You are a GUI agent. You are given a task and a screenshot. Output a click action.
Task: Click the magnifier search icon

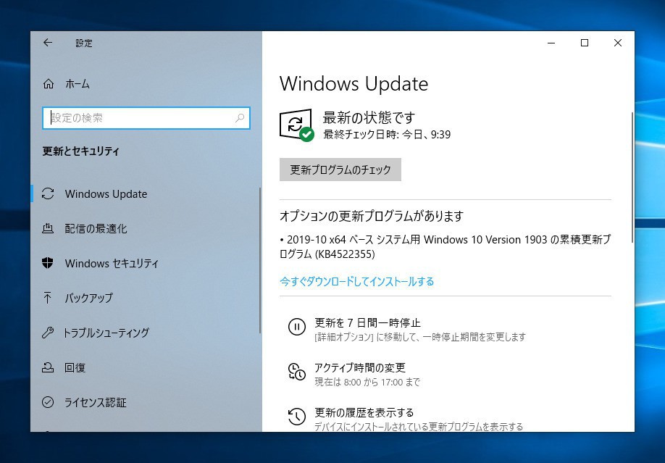point(240,117)
